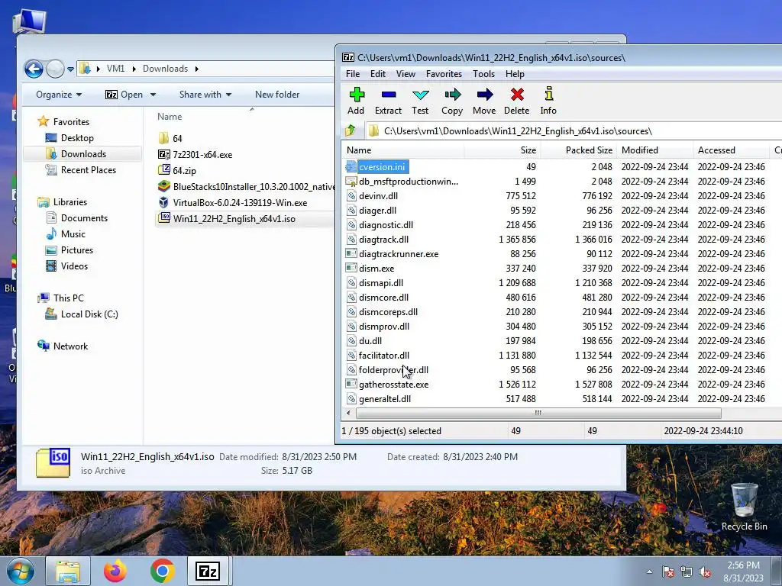
Task: Select the 64 folder in Downloads
Action: click(177, 139)
